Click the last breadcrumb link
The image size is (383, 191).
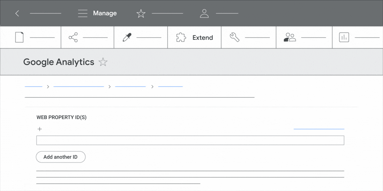pos(170,86)
